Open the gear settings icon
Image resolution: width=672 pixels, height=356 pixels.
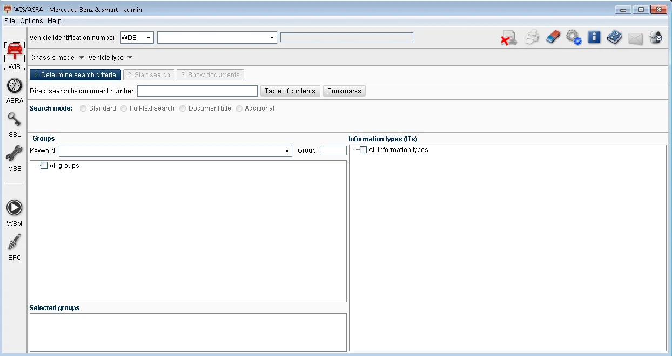point(574,37)
